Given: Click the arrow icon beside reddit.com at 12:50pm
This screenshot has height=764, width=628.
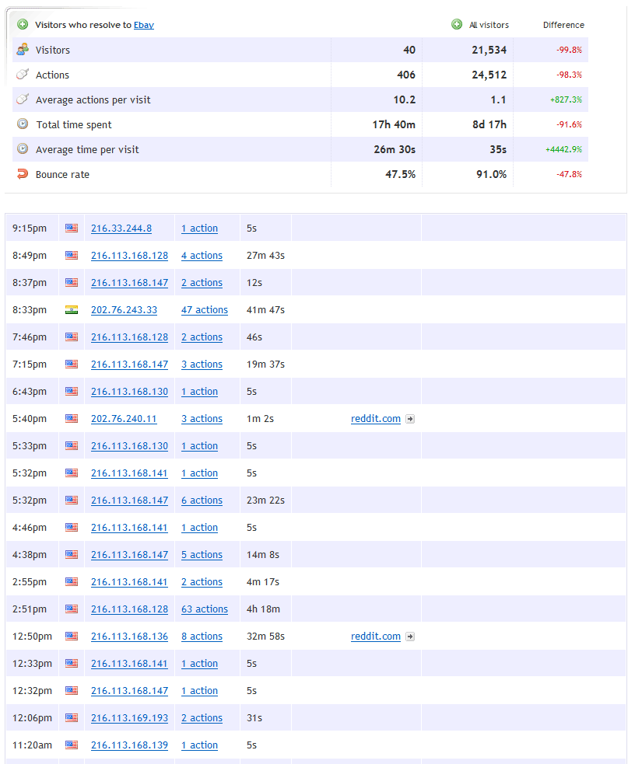Looking at the screenshot, I should click(410, 637).
